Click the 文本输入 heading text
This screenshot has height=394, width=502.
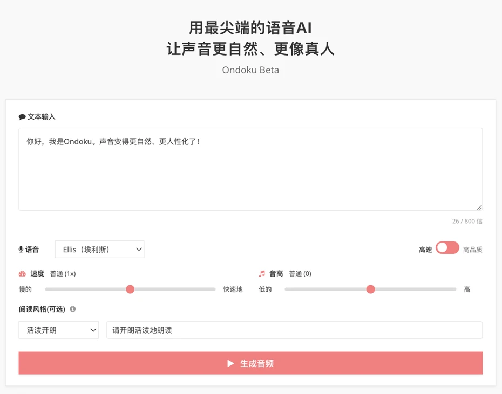tap(42, 117)
